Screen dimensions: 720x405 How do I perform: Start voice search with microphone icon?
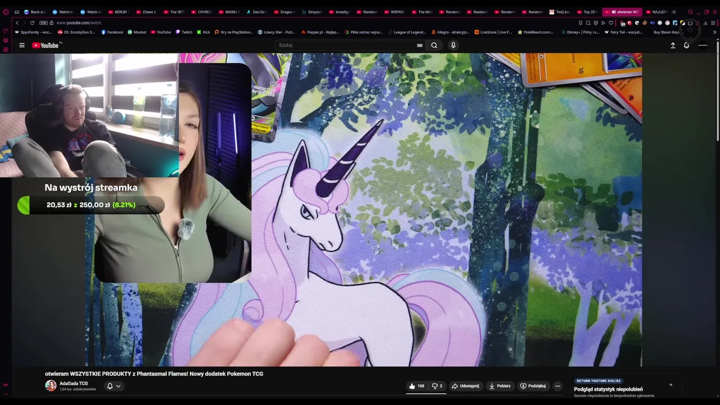(453, 45)
